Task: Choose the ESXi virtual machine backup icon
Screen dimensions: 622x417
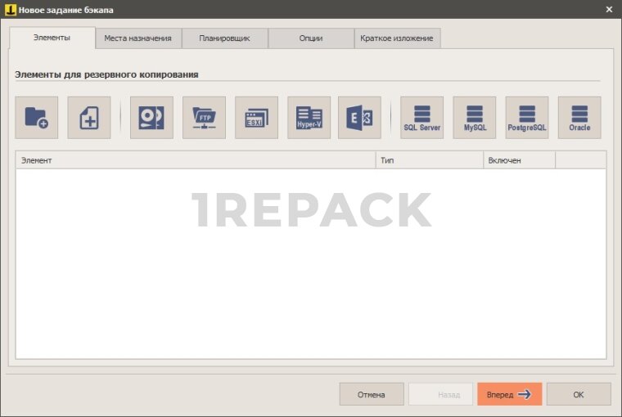Action: coord(256,118)
